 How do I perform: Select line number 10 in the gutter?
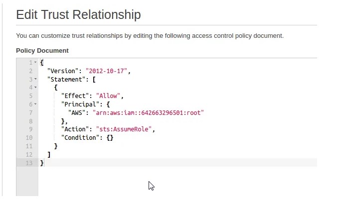pos(29,138)
